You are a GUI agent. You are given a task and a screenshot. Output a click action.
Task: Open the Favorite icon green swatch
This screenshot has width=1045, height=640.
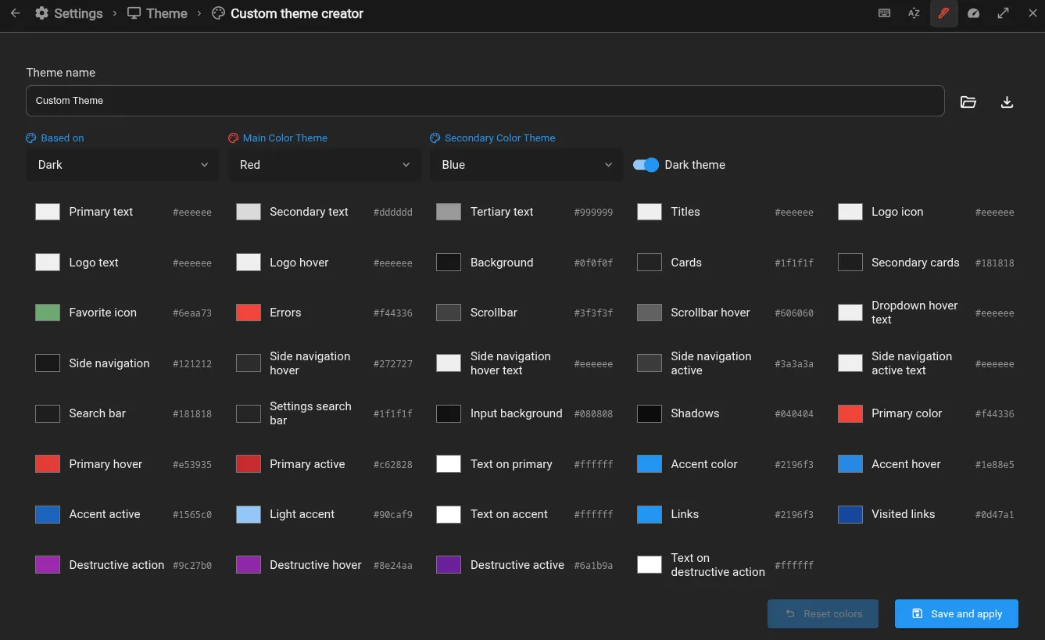[48, 313]
